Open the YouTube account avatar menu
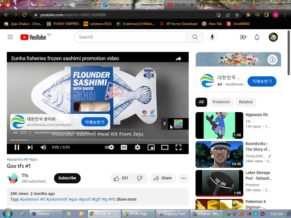 (x=273, y=37)
